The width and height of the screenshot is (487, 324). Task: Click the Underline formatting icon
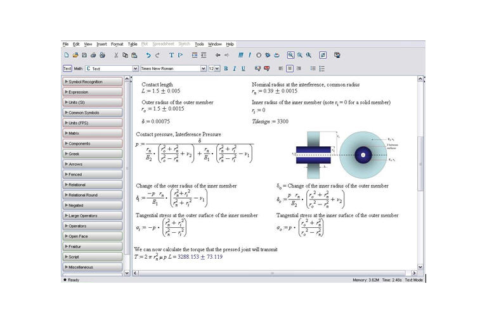coord(243,68)
